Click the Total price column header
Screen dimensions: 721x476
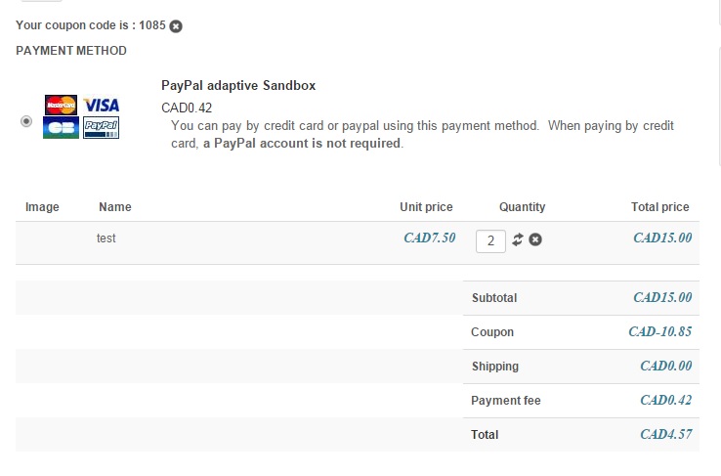click(660, 207)
